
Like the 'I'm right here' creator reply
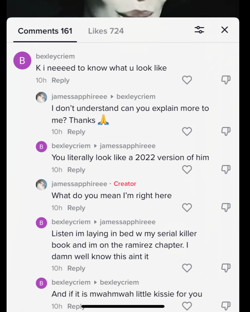(x=187, y=207)
